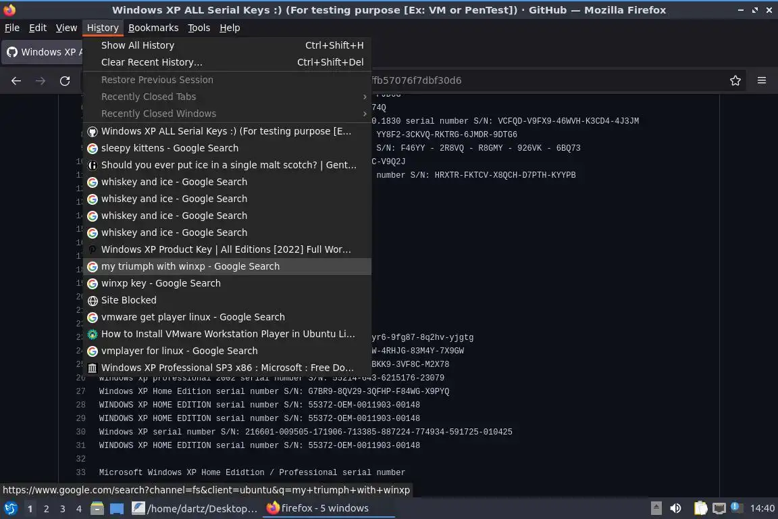Screen dimensions: 778x519
Task: Open single malt scotch article history entry
Action: (227, 165)
